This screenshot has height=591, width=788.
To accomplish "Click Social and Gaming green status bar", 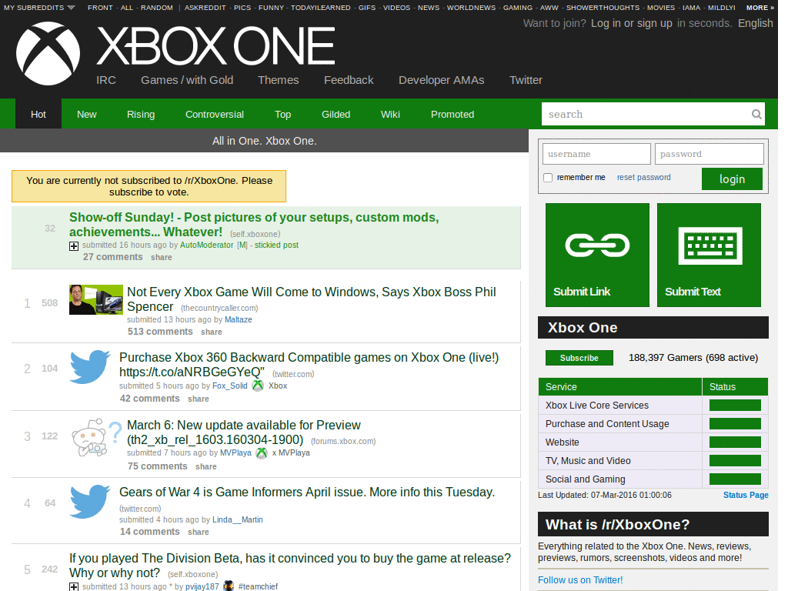I will coord(735,479).
